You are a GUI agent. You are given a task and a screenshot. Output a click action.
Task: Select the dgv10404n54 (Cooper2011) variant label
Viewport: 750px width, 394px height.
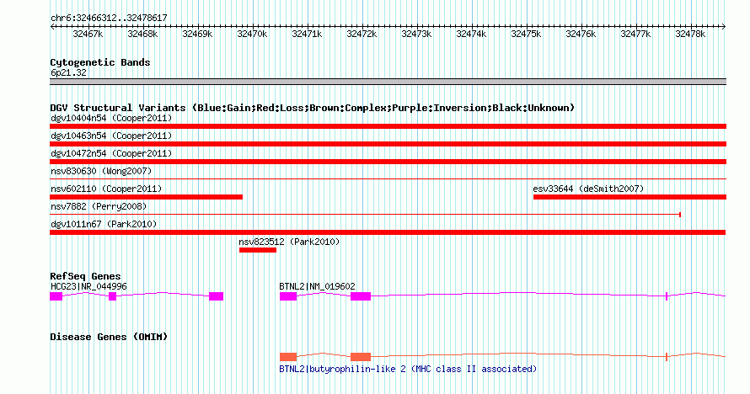pos(111,118)
